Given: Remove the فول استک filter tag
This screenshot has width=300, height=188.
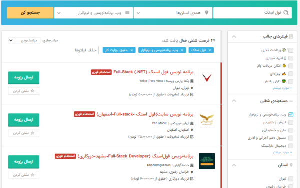Looking at the screenshot, I should tap(210, 50).
